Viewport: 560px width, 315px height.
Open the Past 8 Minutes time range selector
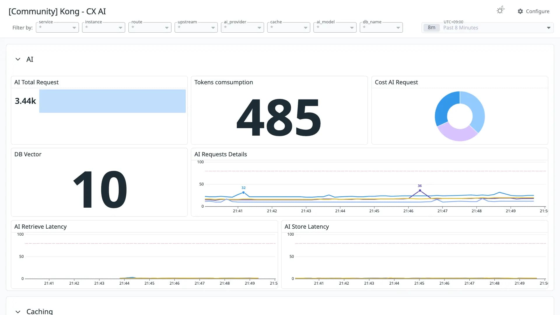pos(487,27)
